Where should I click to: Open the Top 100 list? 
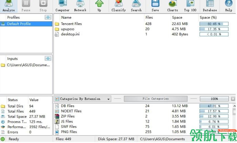(x=190, y=6)
